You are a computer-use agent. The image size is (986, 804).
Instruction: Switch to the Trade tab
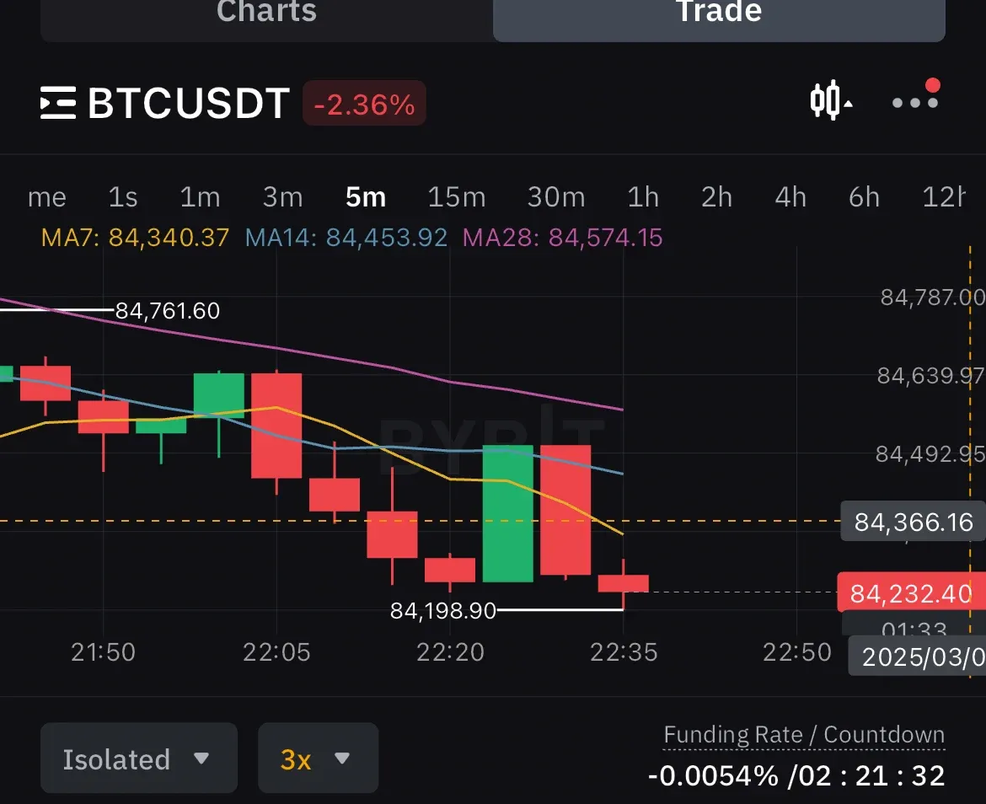(719, 13)
